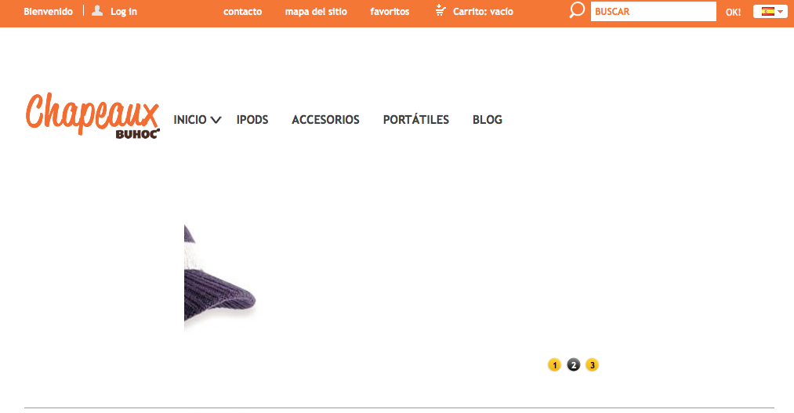Viewport: 794px width, 413px height.
Task: Open the language dropdown arrow
Action: coord(781,12)
